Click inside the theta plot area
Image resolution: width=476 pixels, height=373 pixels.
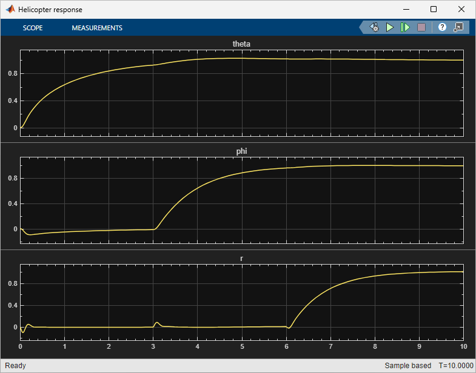tap(241, 94)
